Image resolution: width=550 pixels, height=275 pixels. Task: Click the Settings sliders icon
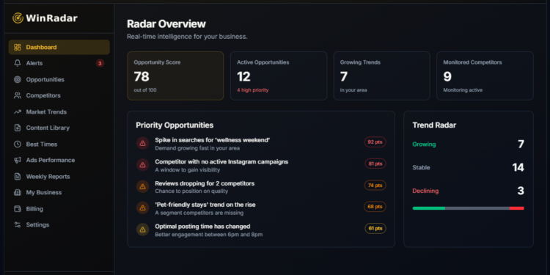coord(17,224)
